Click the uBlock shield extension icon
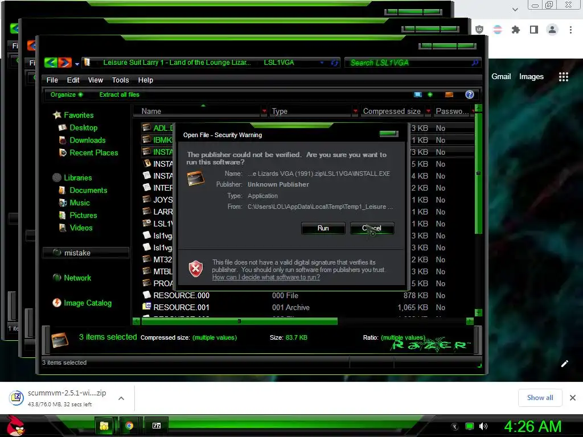The height and width of the screenshot is (437, 583). click(x=479, y=30)
